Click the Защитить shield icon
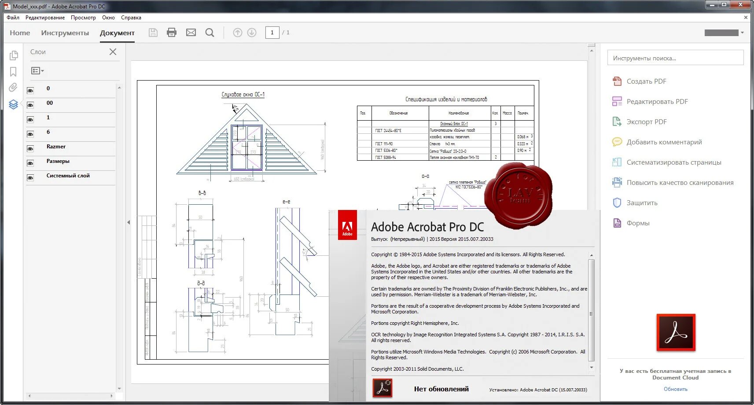The image size is (754, 405). [x=617, y=202]
